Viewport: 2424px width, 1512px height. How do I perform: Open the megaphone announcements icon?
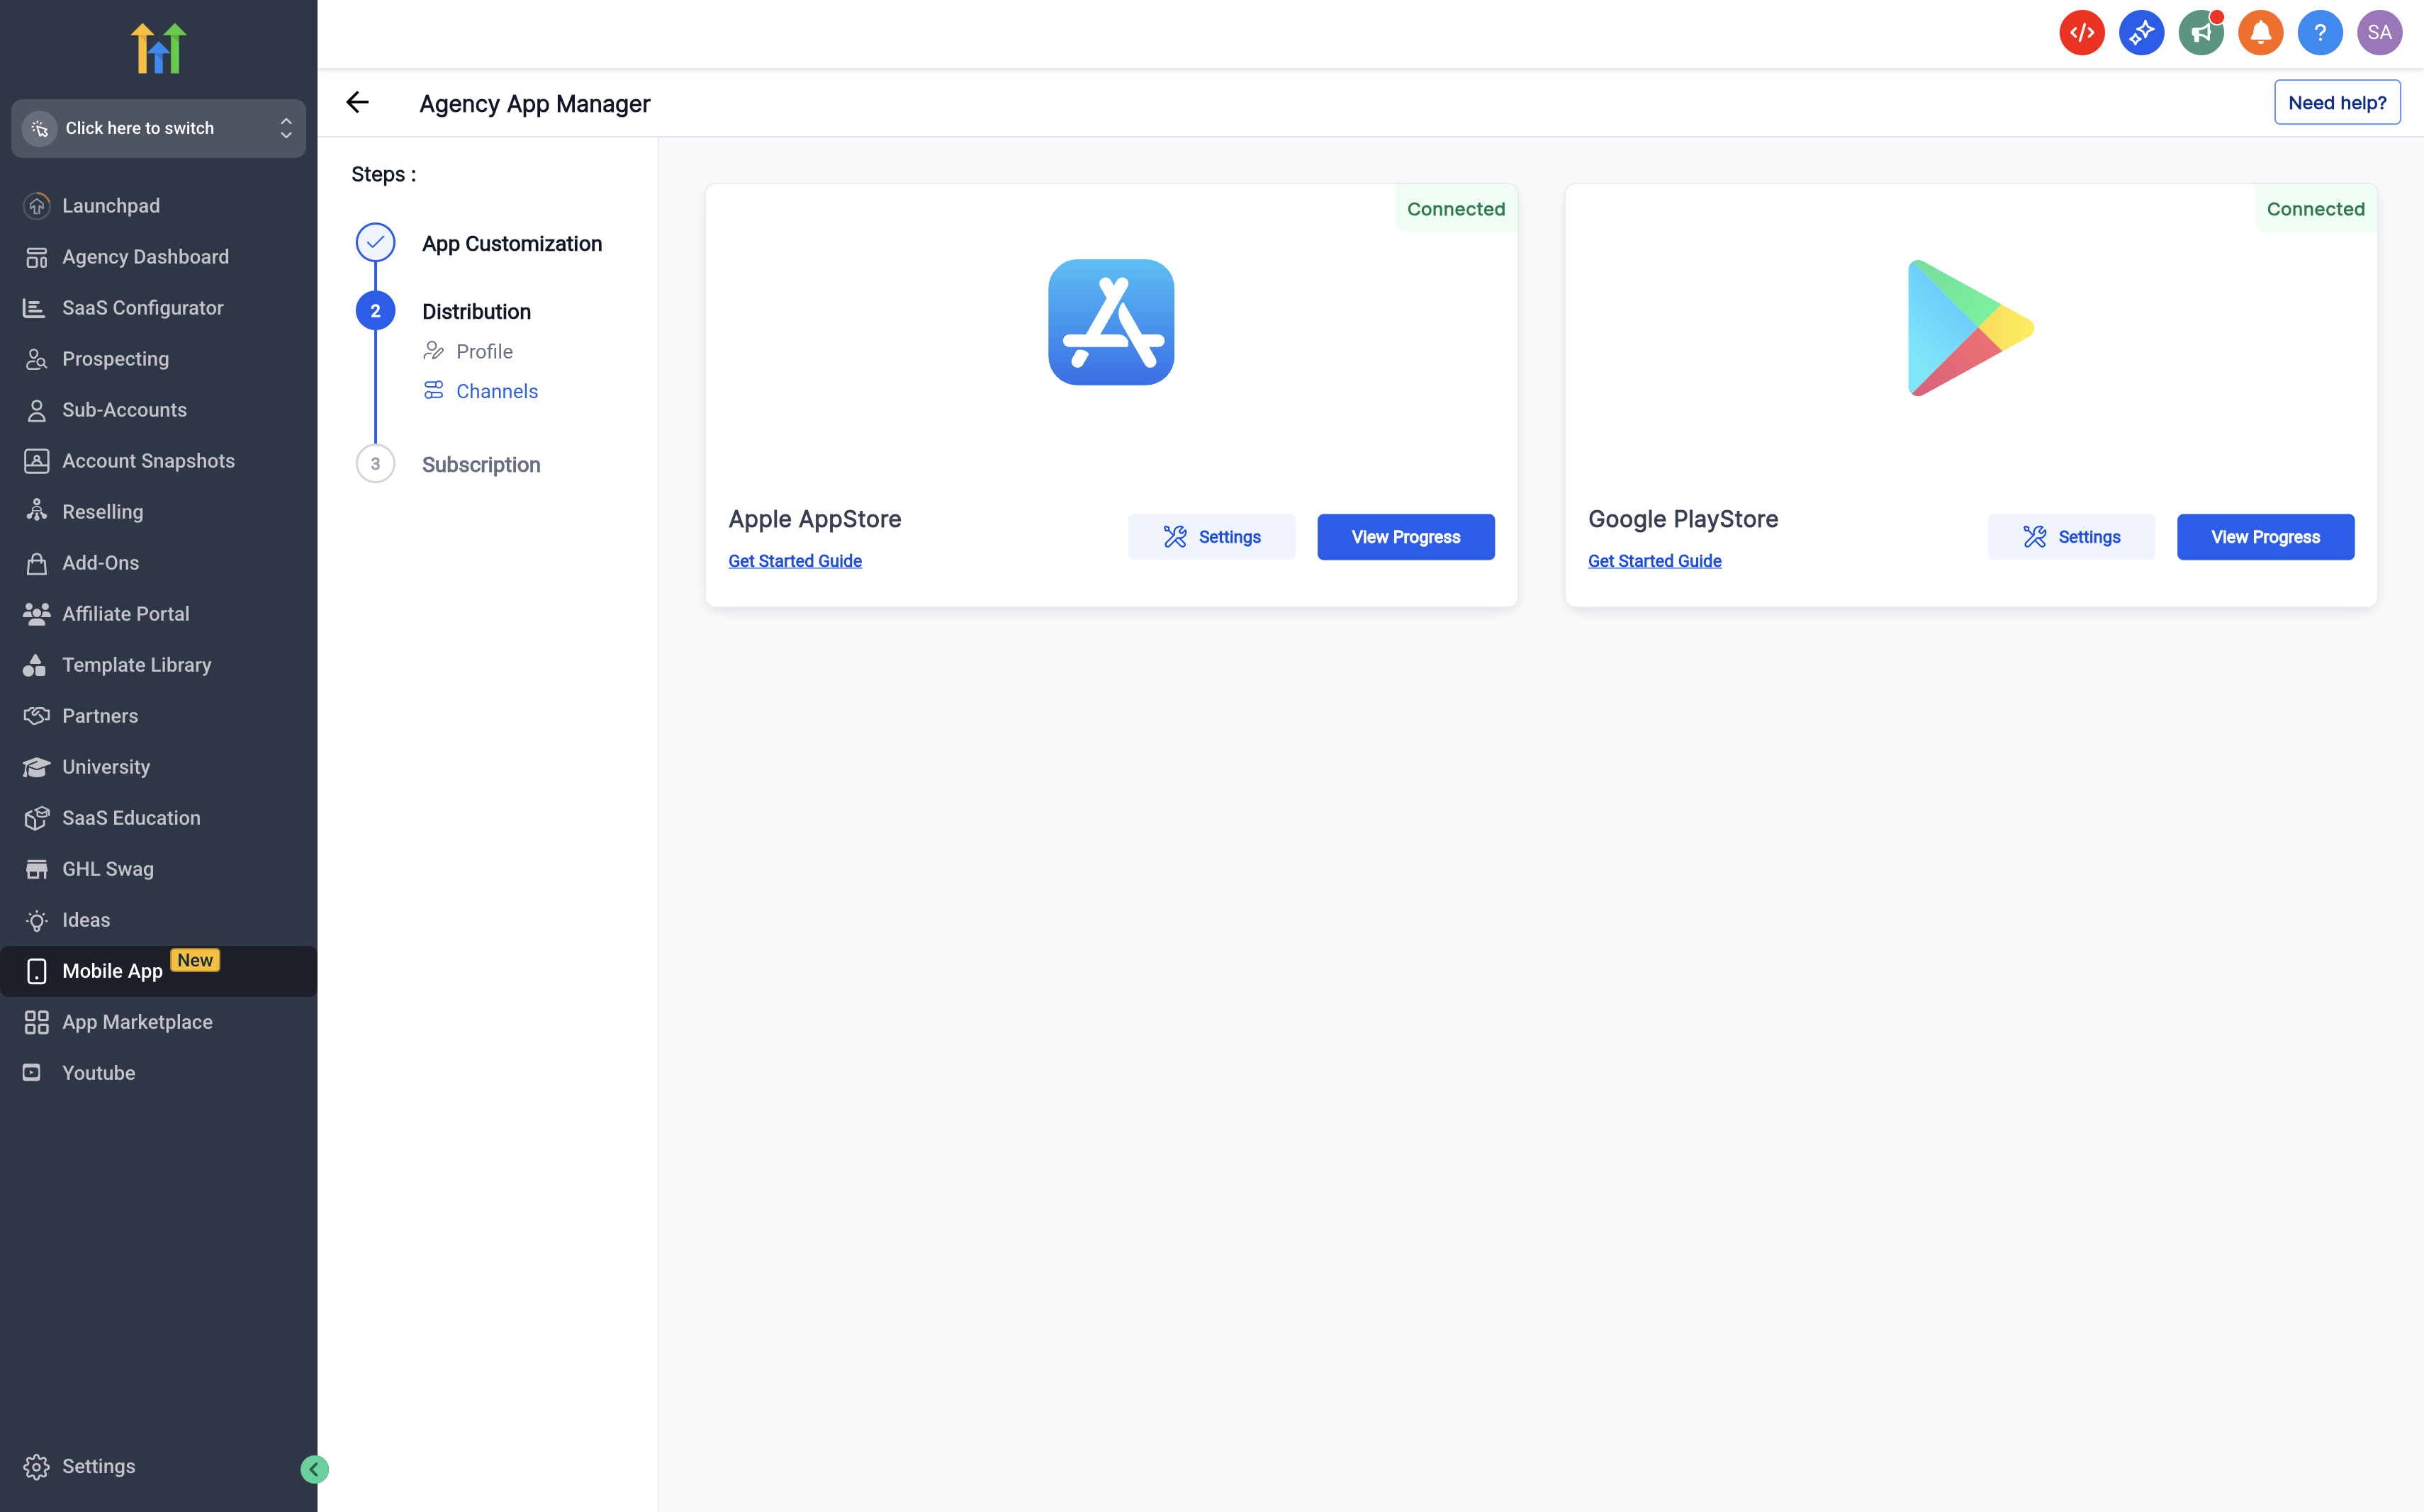point(2200,33)
